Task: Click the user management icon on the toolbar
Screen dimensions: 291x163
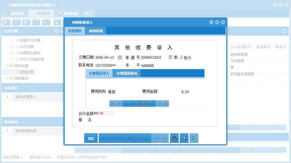Action: (x=36, y=22)
